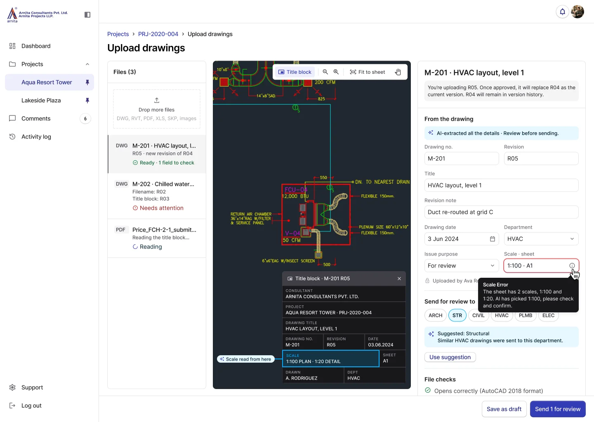Close the Title block M-201 R05 panel

(x=399, y=279)
